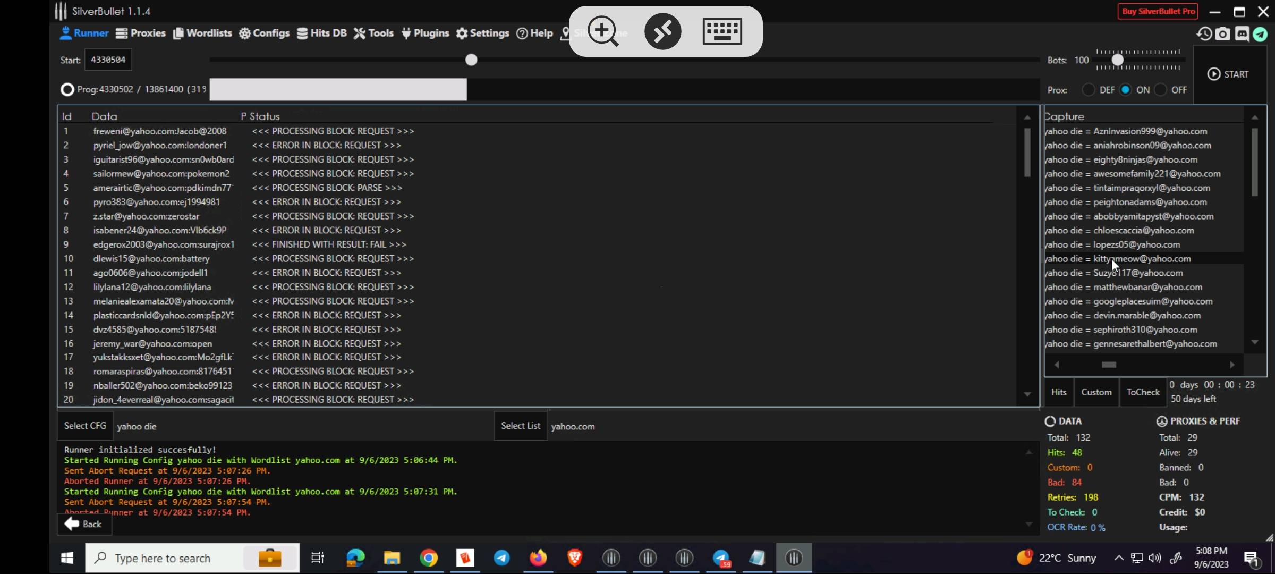Image resolution: width=1275 pixels, height=574 pixels.
Task: Click the remote desktop overlay icon
Action: click(662, 31)
